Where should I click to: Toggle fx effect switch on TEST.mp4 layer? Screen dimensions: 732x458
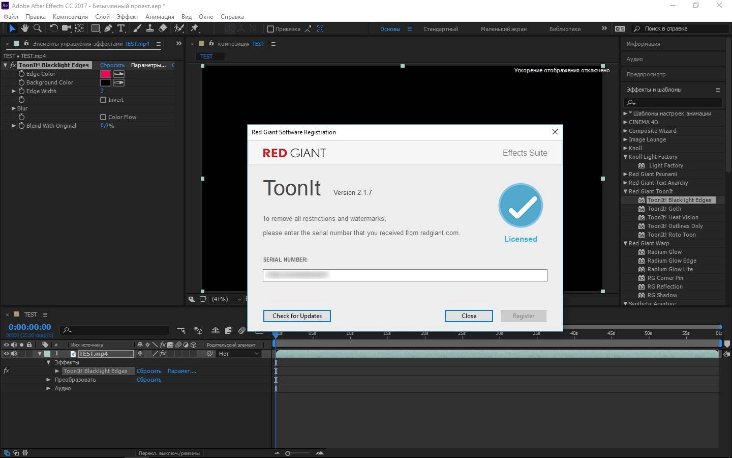tap(163, 354)
